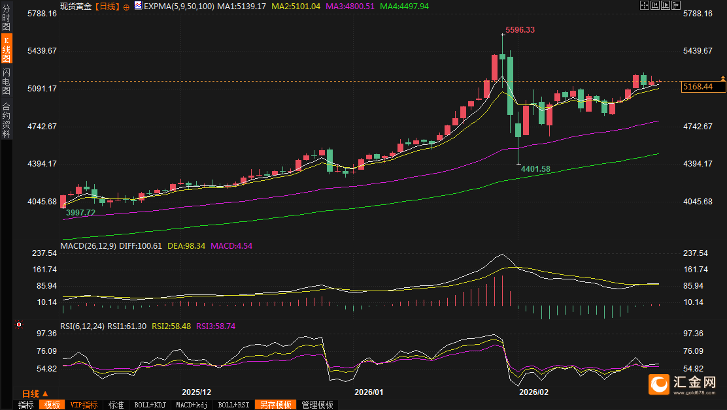Click the 2026/01 date label

point(369,392)
